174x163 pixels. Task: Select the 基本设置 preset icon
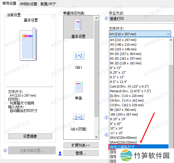pyautogui.click(x=78, y=26)
